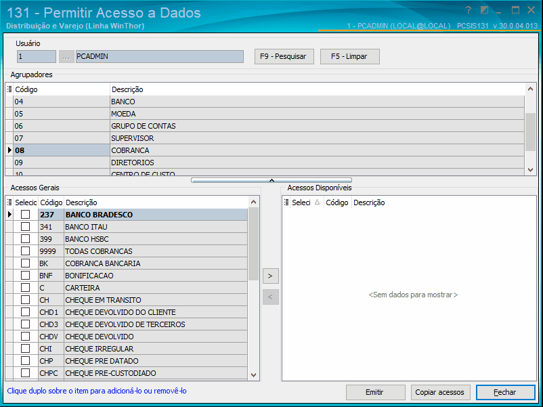543x407 pixels.
Task: Select the CARTEIRA description cell
Action: (156, 288)
